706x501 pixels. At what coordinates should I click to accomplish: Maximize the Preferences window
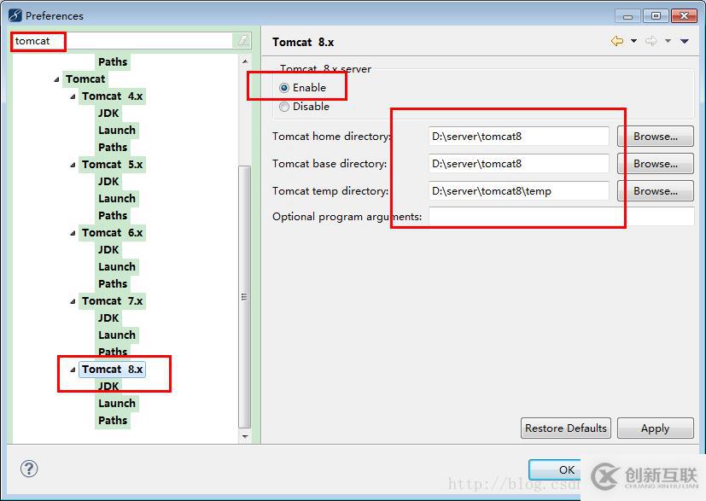656,16
